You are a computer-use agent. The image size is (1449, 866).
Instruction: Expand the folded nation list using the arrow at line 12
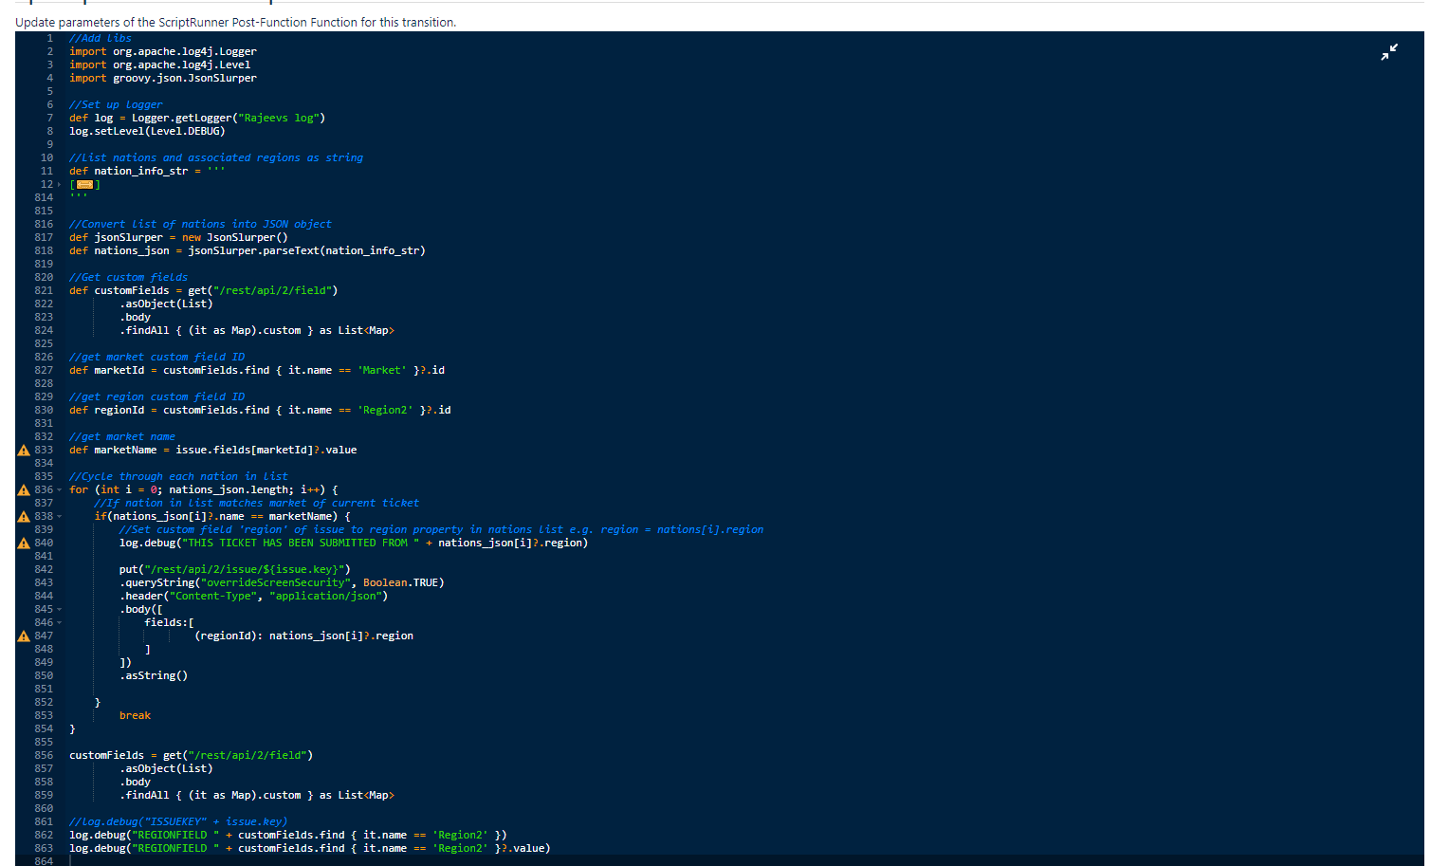[58, 183]
